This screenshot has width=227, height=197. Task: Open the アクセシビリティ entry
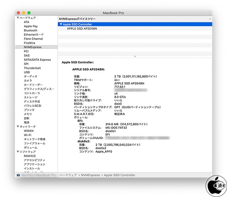coord(34,160)
